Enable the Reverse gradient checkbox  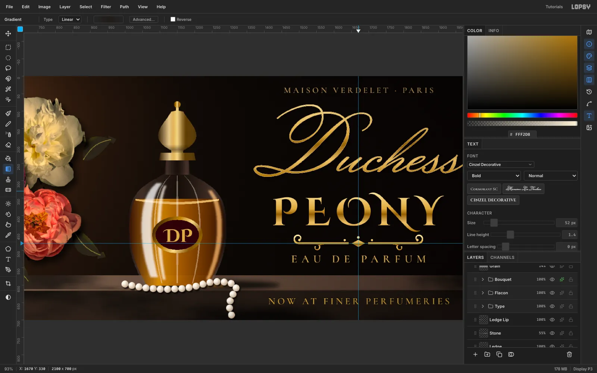[173, 19]
